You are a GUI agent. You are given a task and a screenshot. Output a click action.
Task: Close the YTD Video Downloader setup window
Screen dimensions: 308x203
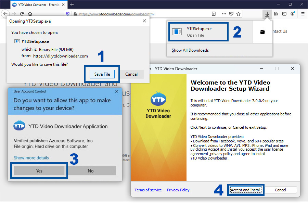293,68
